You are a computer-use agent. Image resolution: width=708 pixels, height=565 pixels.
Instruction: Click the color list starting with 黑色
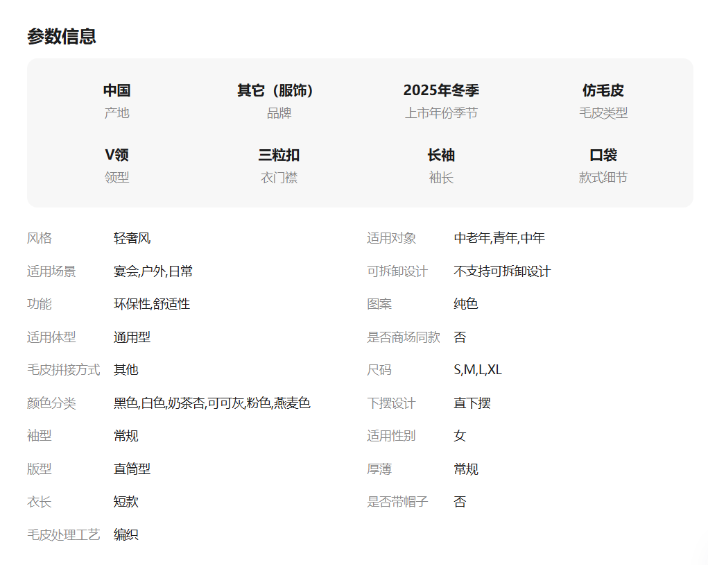[211, 403]
